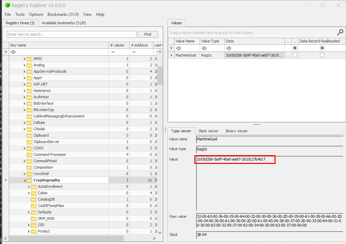This screenshot has width=346, height=244.
Task: Click the ellipsis button in MachineGuid Data cell
Action: [288, 55]
